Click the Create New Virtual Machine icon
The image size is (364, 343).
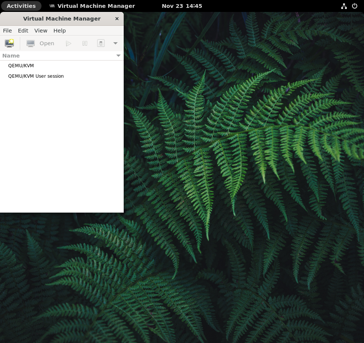9,43
